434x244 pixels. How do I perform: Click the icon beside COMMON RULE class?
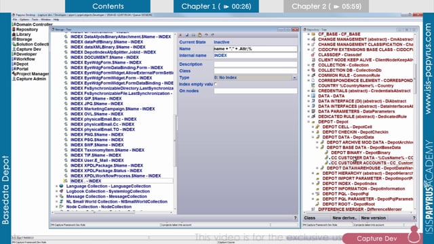[313, 75]
